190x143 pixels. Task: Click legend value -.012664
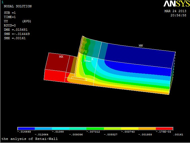[42, 135]
